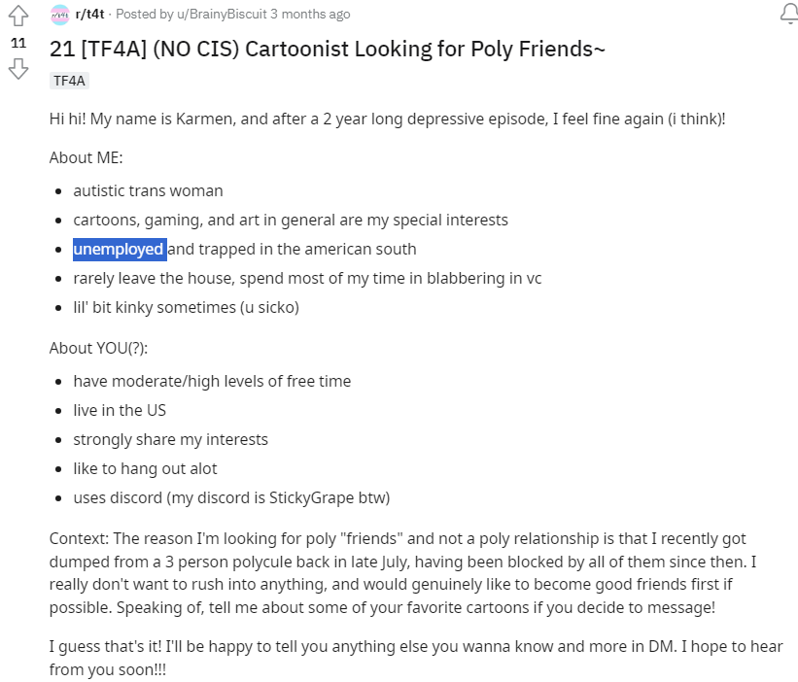Click the paragraph starting with "Context:"
Image resolution: width=798 pixels, height=682 pixels.
pyautogui.click(x=402, y=573)
